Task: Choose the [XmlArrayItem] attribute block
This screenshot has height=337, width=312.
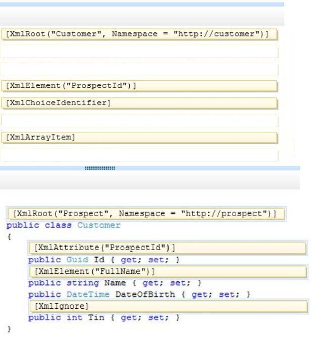Action: coord(139,137)
